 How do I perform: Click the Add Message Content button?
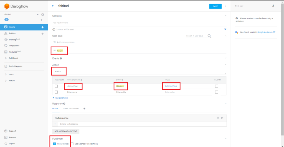66,131
